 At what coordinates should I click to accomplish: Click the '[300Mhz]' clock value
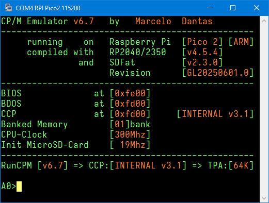130,134
